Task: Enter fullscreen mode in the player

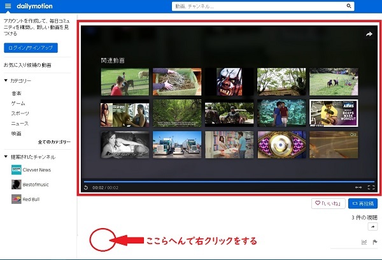Action: [372, 187]
